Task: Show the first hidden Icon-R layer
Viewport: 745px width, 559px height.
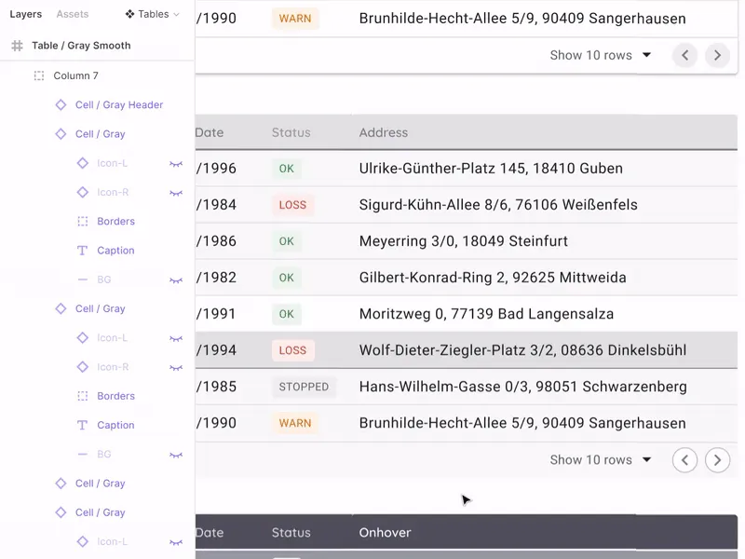Action: [176, 193]
